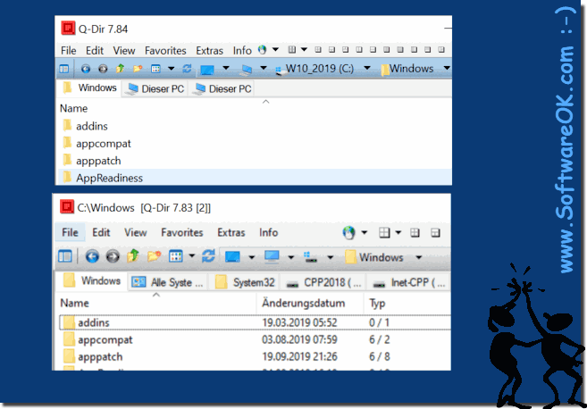Toggle directory tree panel icon in Q-Dir 7.83 toolbar
Viewport: 587px width, 409px height.
(x=65, y=256)
